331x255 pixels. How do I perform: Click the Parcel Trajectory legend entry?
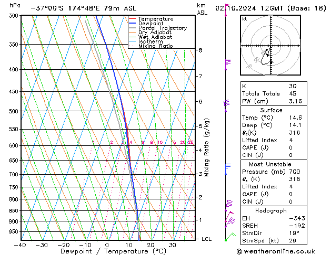point(158,28)
